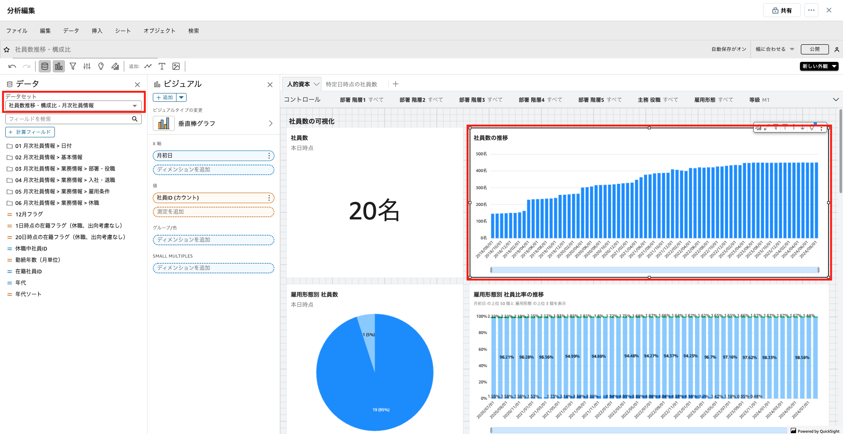The height and width of the screenshot is (434, 843).
Task: Open the three-dot menu beside 共有
Action: [811, 10]
